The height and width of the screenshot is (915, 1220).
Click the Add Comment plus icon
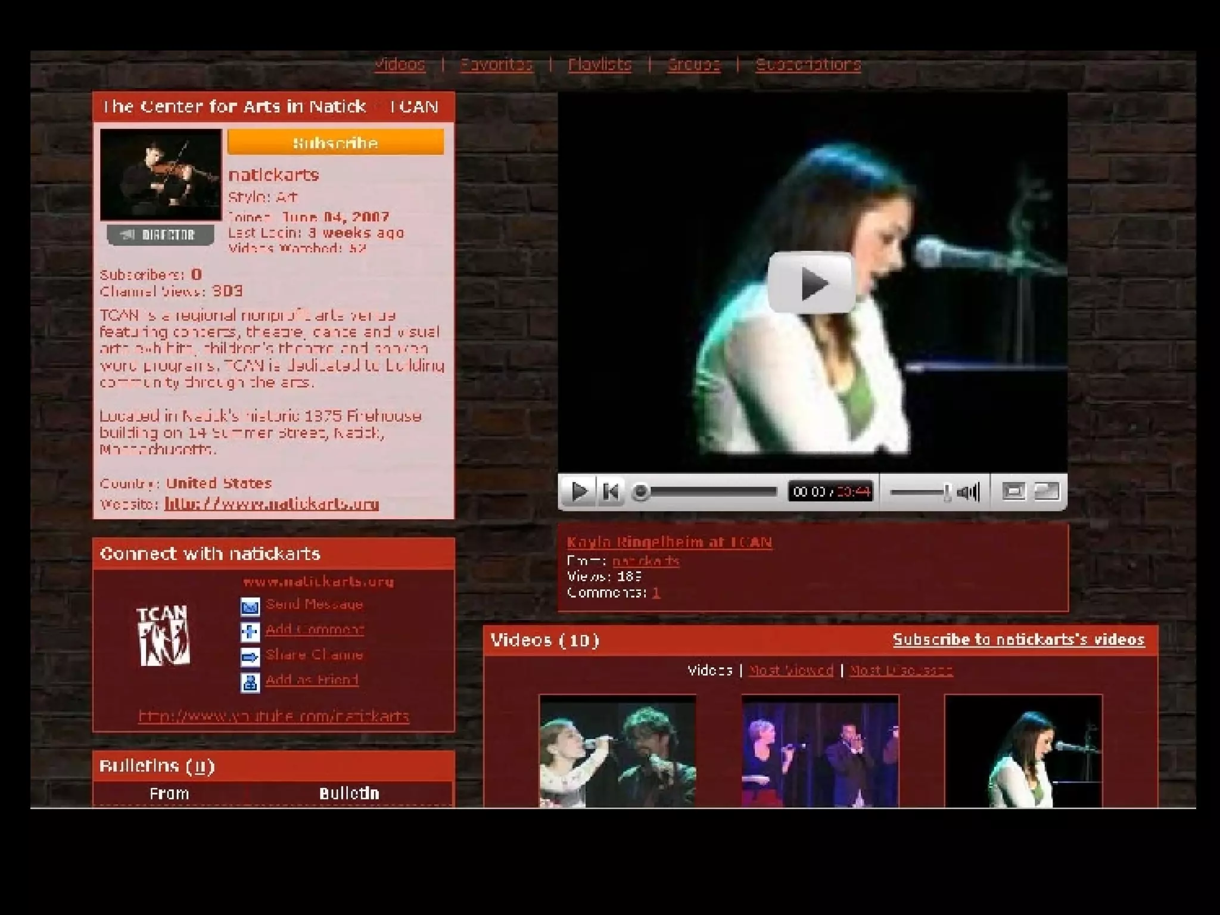tap(250, 631)
